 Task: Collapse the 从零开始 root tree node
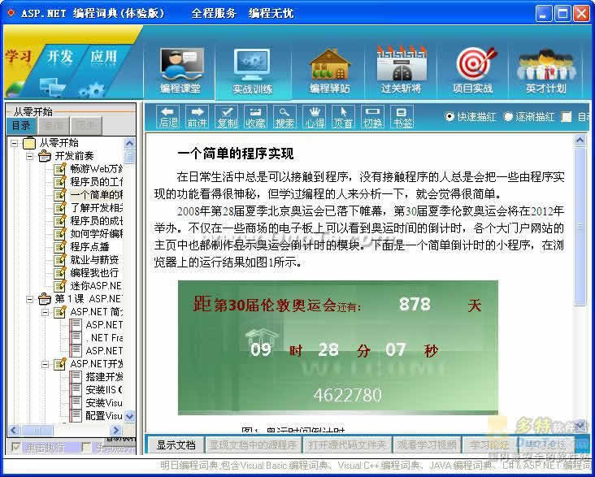click(x=15, y=143)
